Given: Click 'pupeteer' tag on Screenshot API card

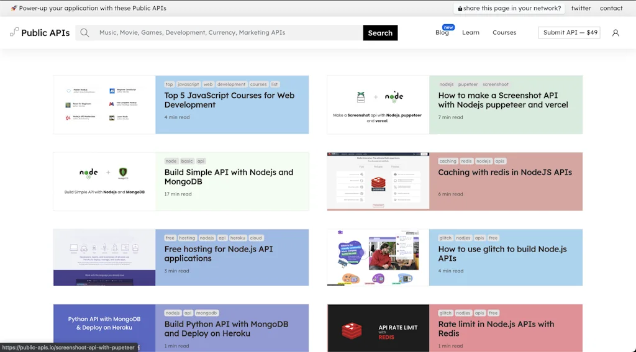Looking at the screenshot, I should point(468,84).
